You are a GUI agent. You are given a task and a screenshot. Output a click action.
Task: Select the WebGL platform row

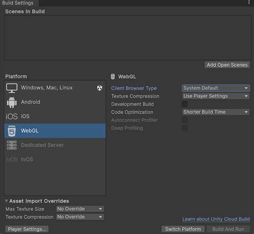point(55,131)
